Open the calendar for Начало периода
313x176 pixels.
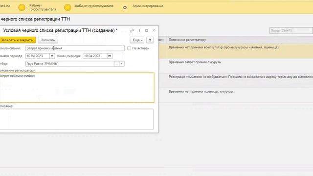(52, 56)
